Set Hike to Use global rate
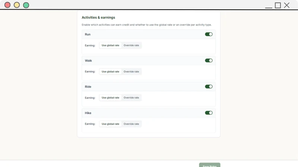Screen dimensions: 298x167 point(110,124)
